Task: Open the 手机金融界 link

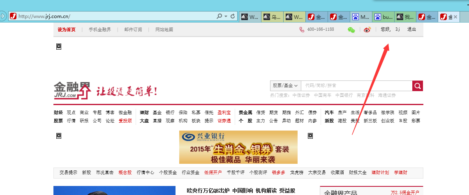Action: coord(100,30)
